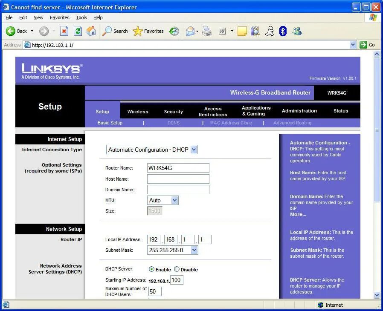Click the Host Name input field
Image resolution: width=383 pixels, height=311 pixels.
(178, 179)
